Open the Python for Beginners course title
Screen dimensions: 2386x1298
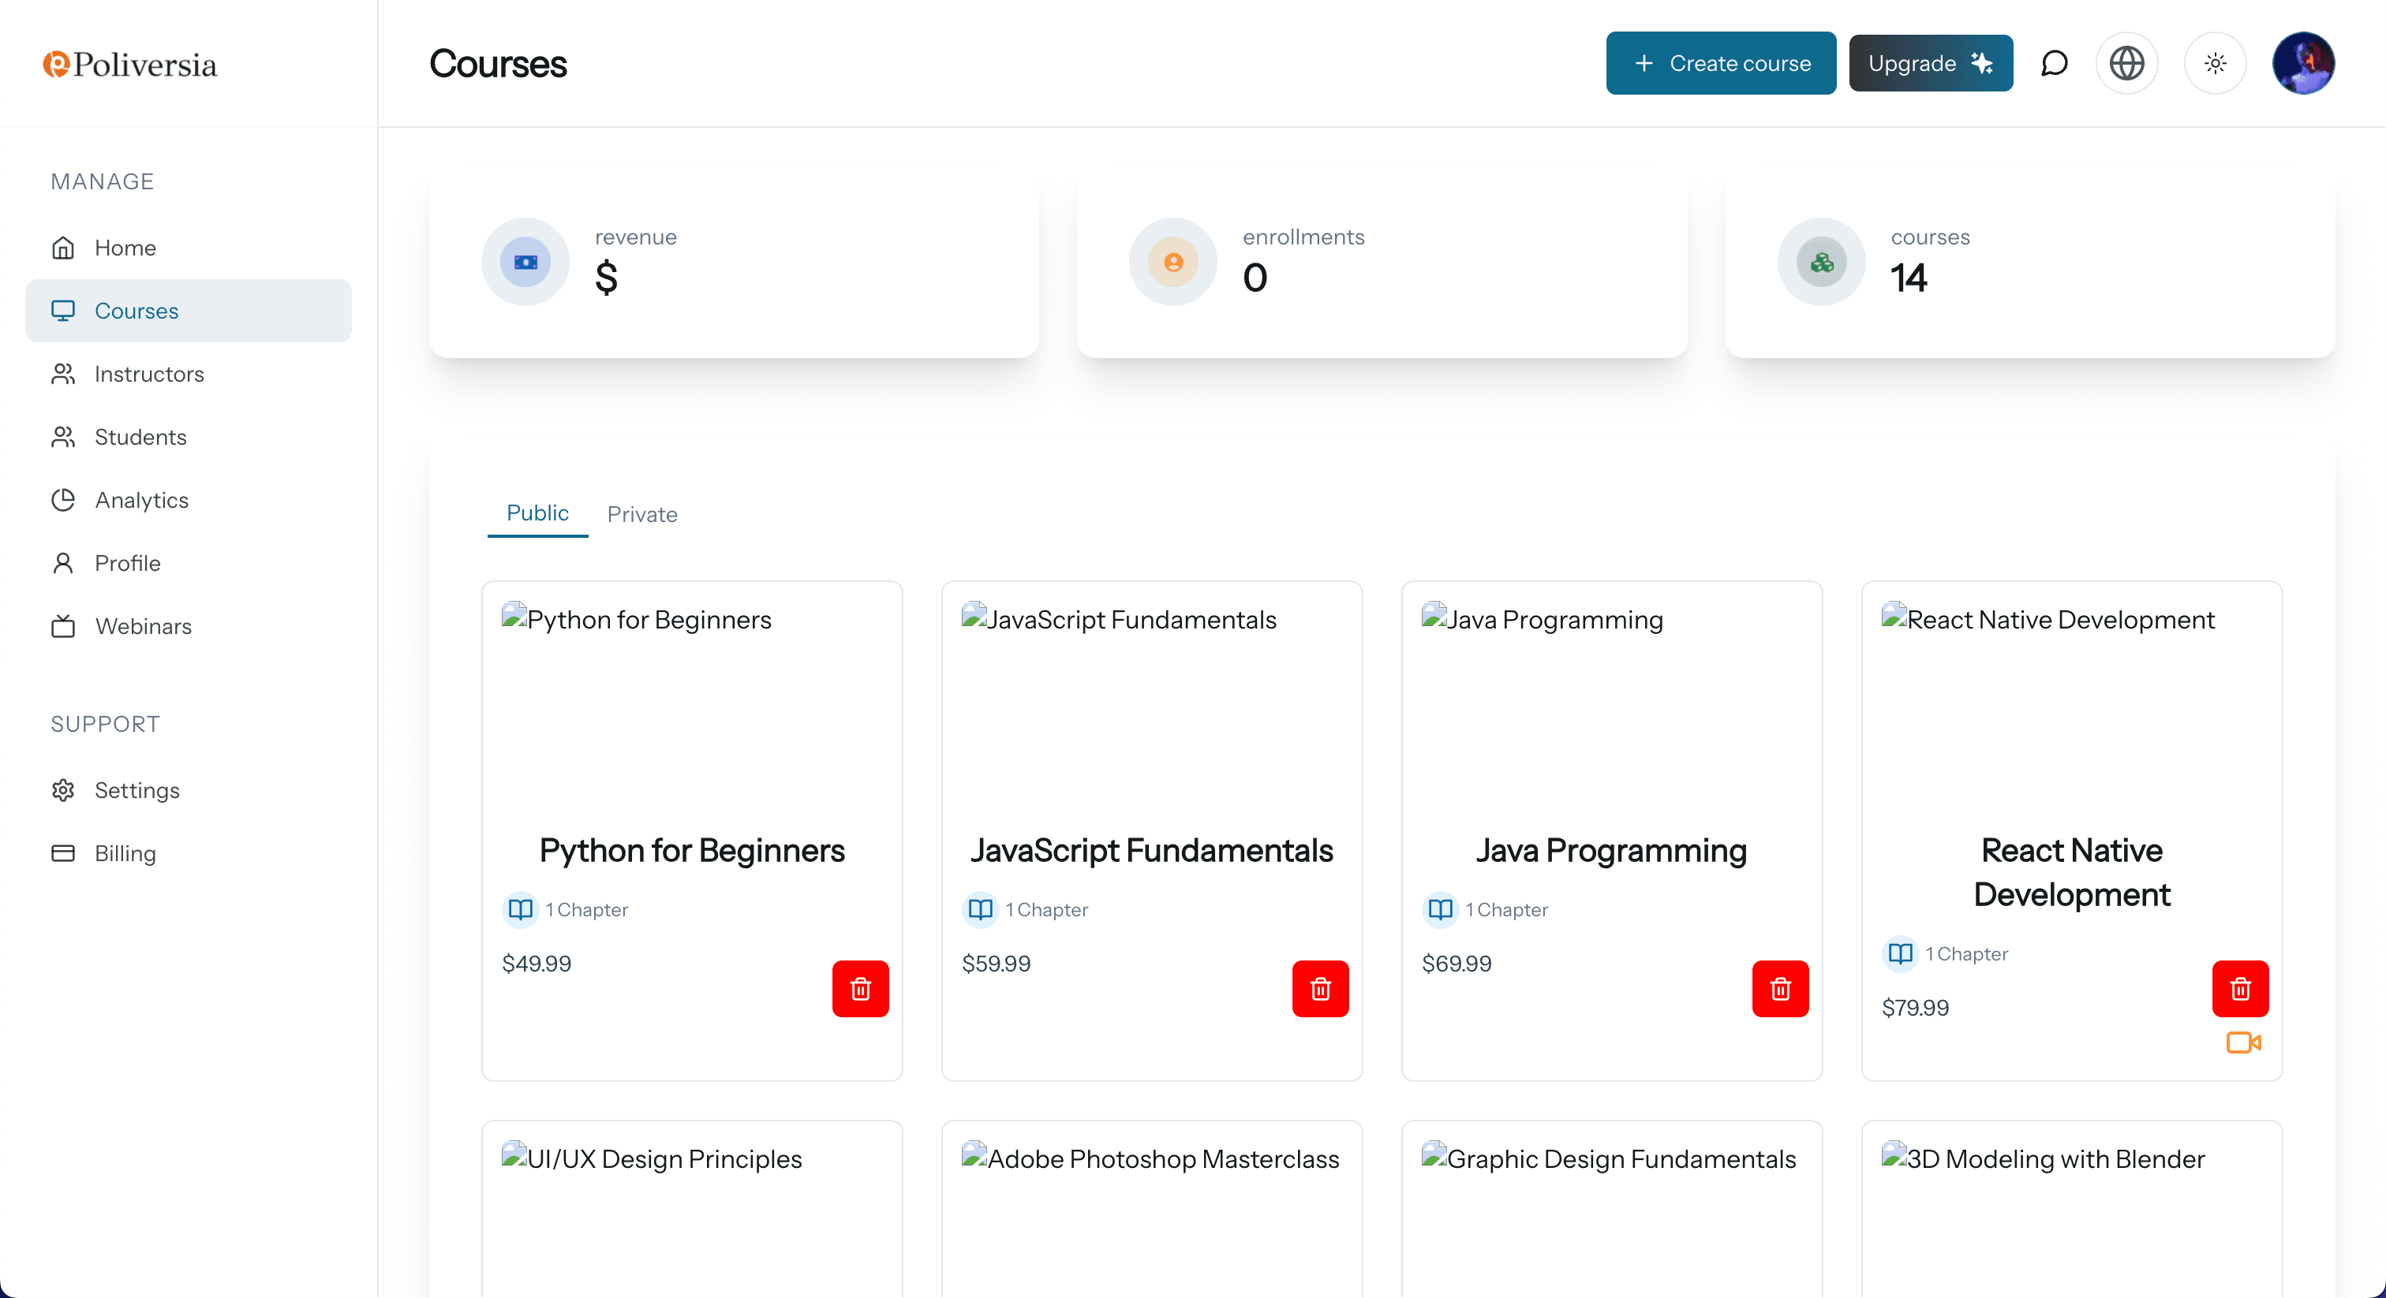(x=692, y=850)
